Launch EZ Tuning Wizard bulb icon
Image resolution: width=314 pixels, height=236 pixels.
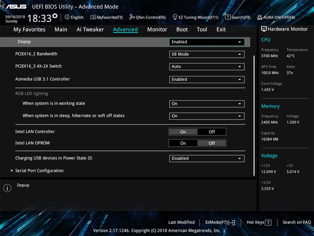coord(175,17)
